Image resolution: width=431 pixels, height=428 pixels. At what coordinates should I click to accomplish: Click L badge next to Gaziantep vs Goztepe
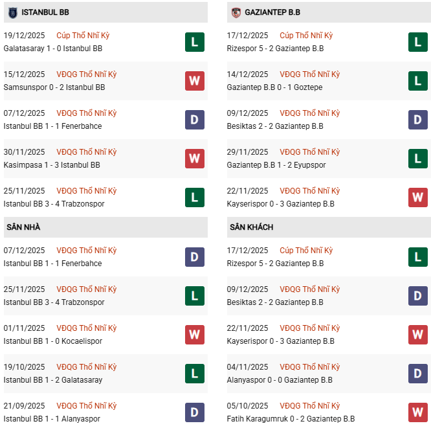pyautogui.click(x=417, y=81)
